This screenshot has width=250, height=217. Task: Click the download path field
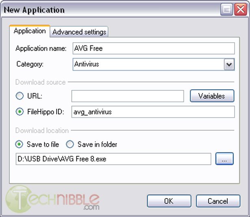(x=113, y=159)
